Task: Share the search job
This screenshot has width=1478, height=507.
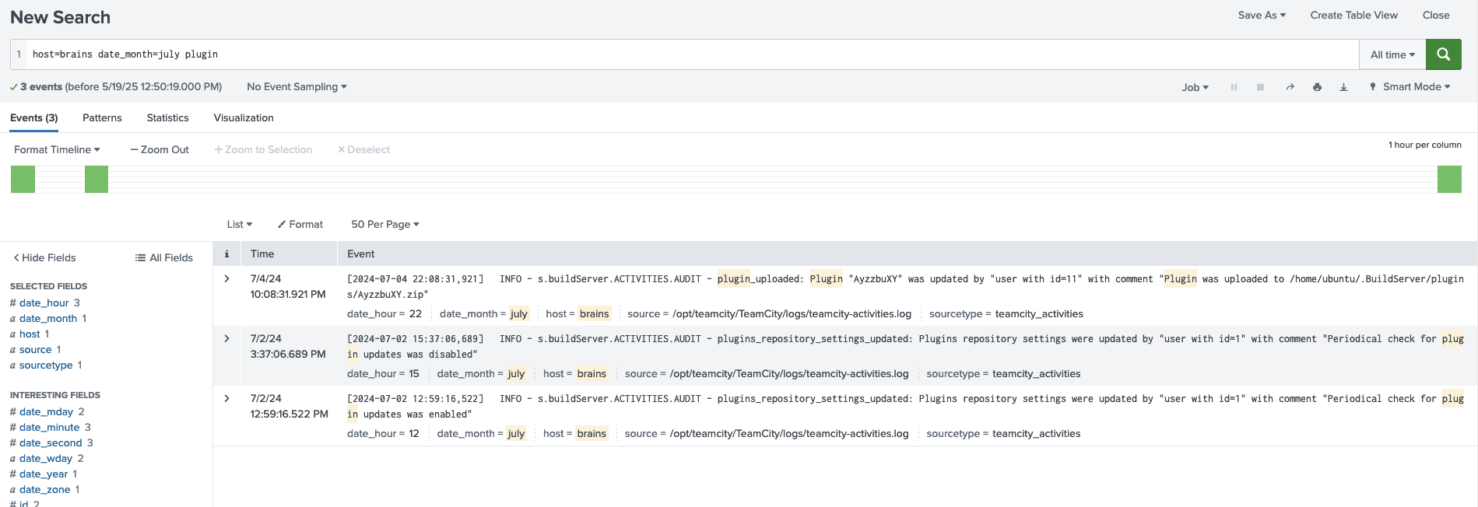Action: pos(1290,87)
